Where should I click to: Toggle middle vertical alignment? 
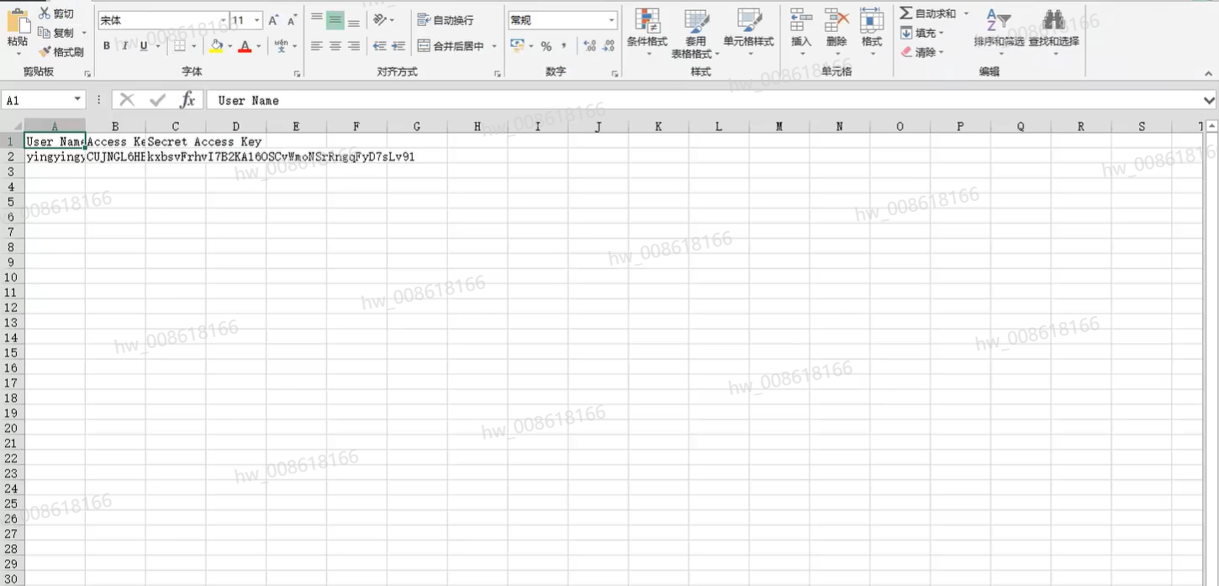click(x=335, y=20)
